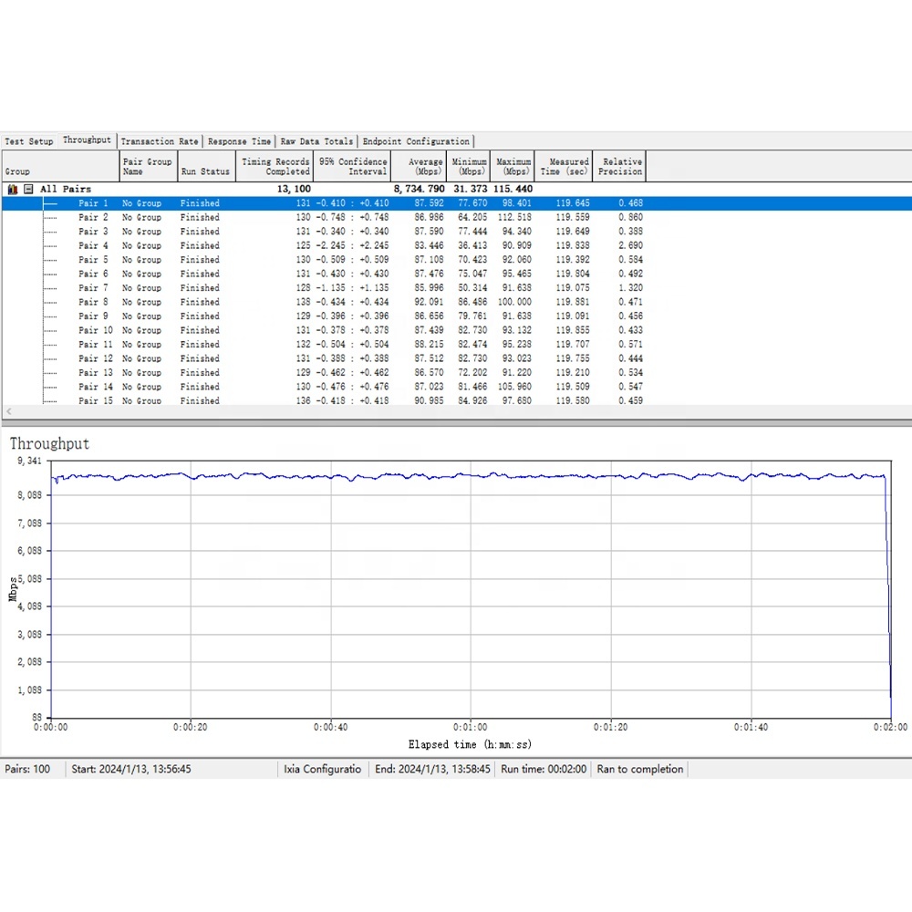Click the Elapsed time axis label
Image resolution: width=912 pixels, height=912 pixels.
tap(470, 744)
